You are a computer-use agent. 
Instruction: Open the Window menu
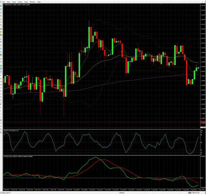tap(32, 2)
